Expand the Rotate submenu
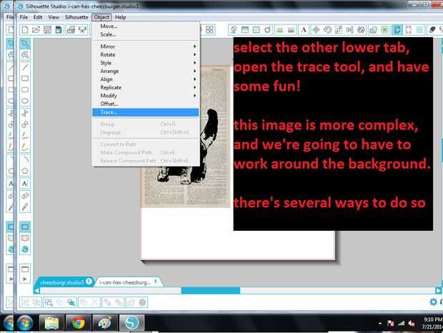Image resolution: width=443 pixels, height=333 pixels. point(146,54)
